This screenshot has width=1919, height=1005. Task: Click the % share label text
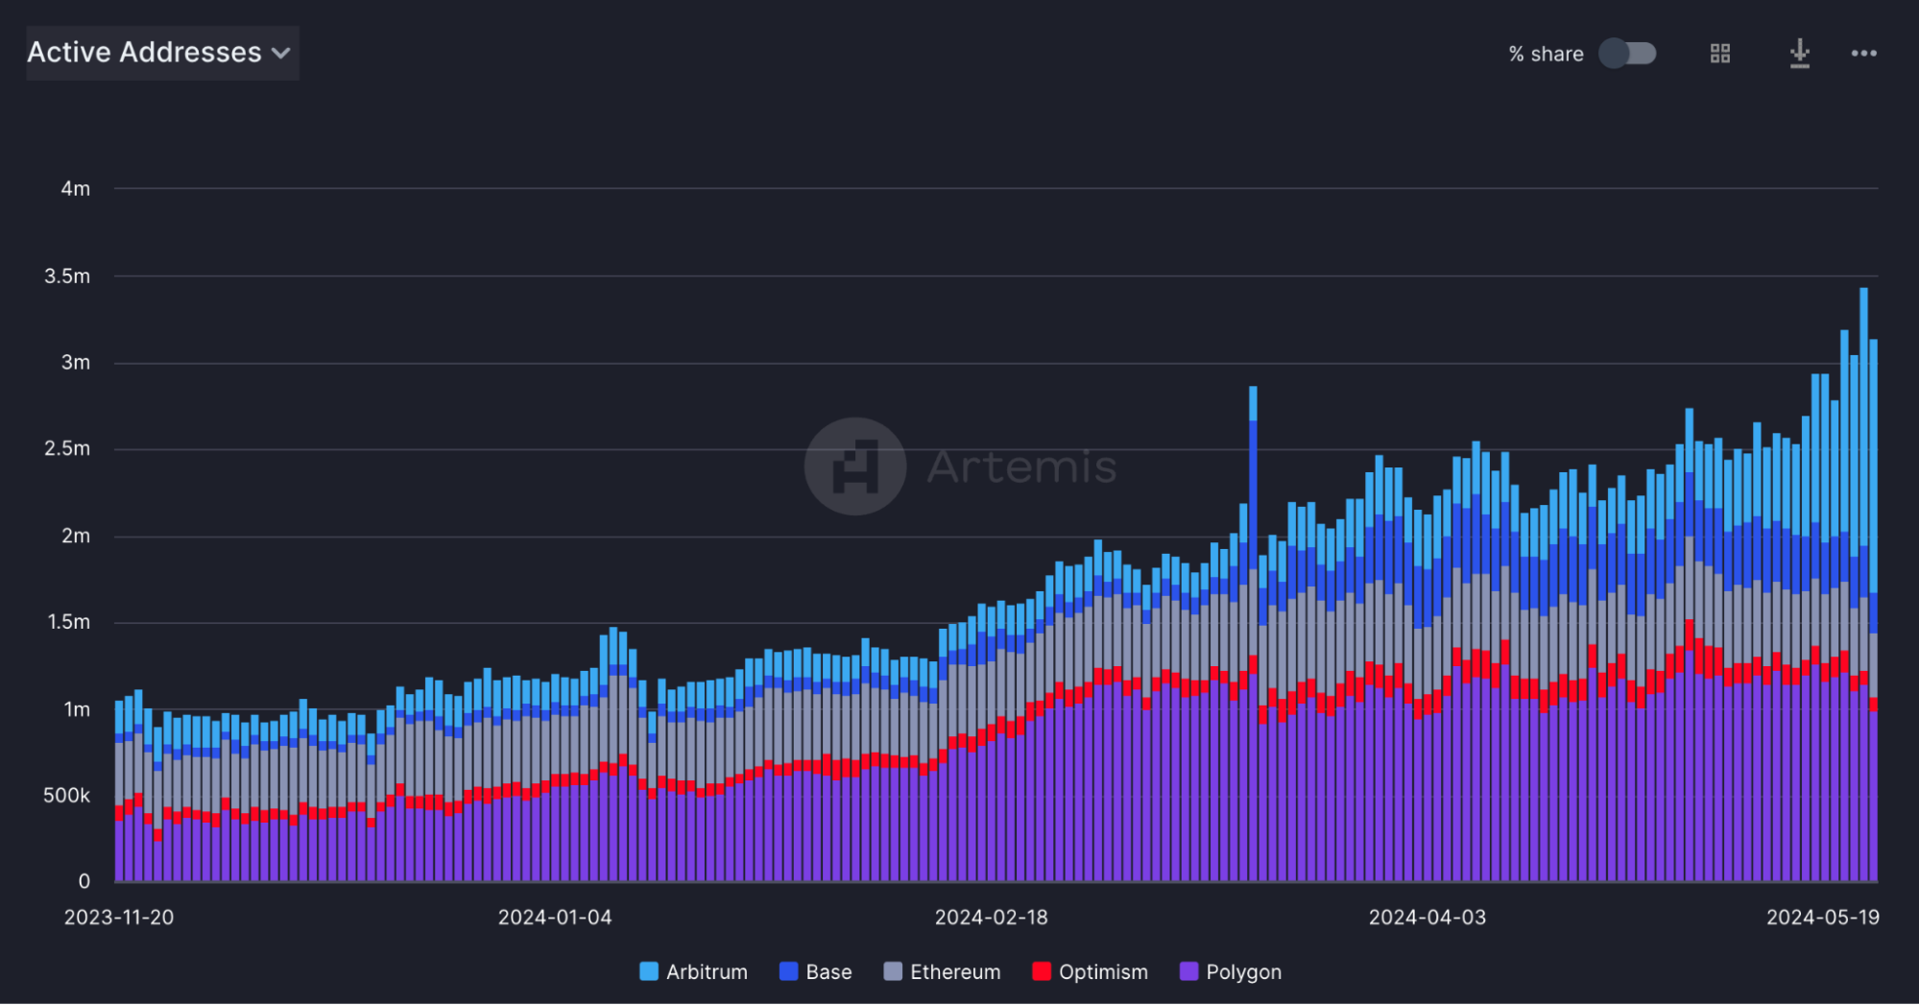pyautogui.click(x=1546, y=55)
